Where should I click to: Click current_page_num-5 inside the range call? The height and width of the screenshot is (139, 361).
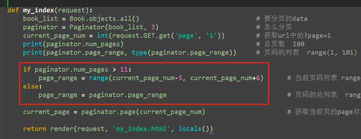click(x=147, y=78)
